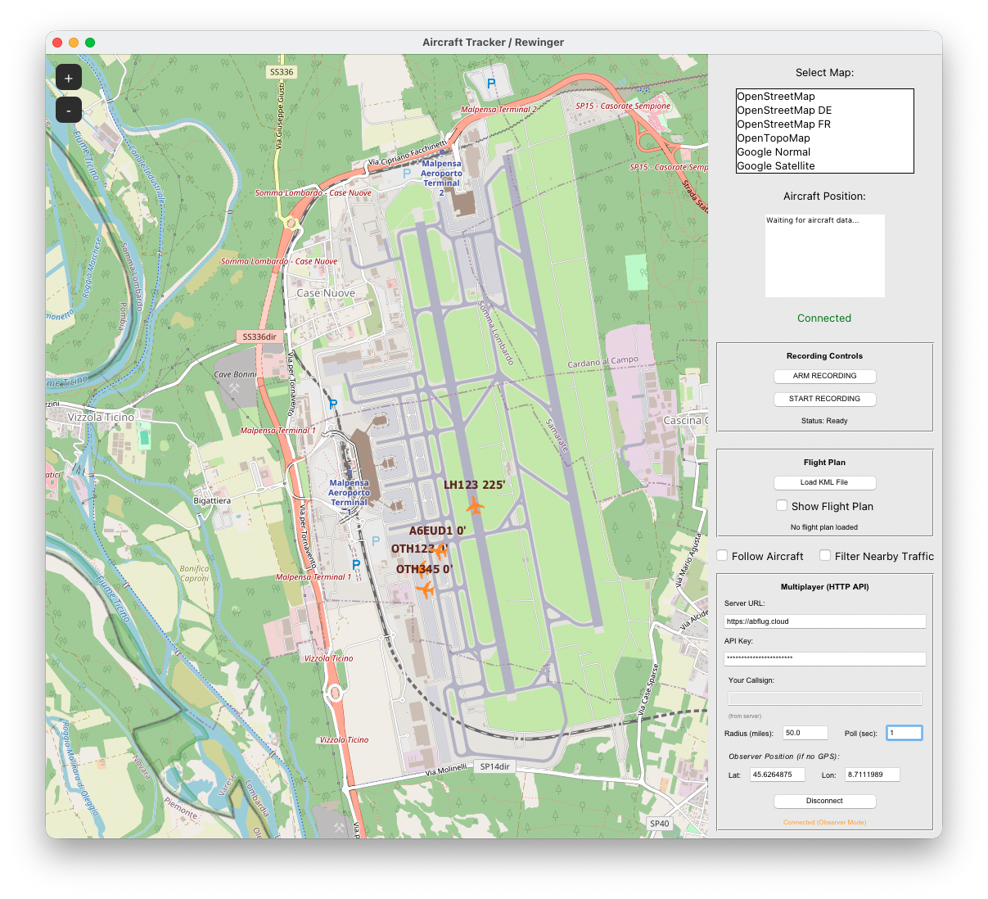Turn on Filter Nearby Traffic
The height and width of the screenshot is (899, 988).
point(825,555)
